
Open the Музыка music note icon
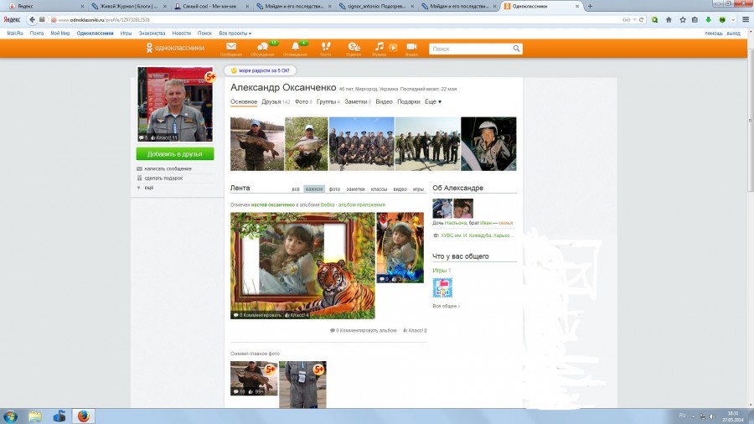point(380,47)
